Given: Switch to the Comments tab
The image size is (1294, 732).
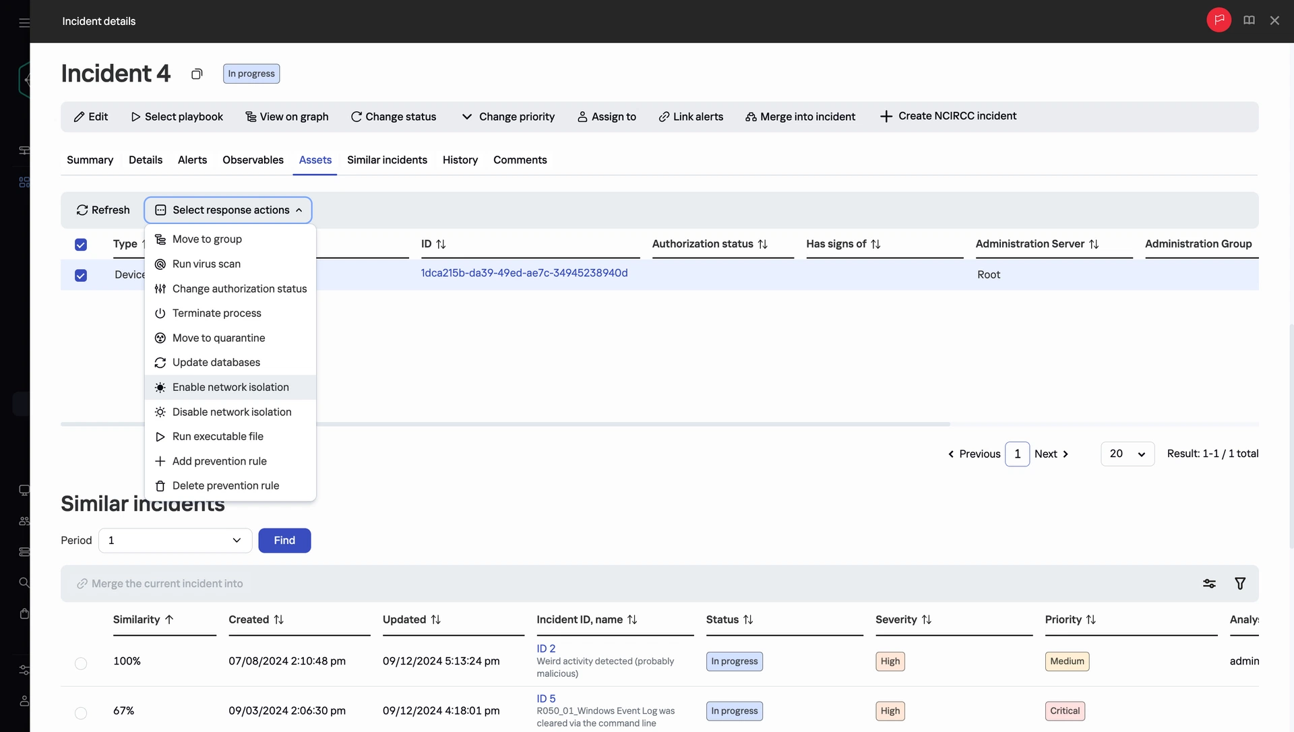Looking at the screenshot, I should 520,160.
